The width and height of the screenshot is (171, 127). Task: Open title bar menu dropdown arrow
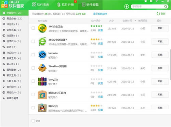point(157,1)
